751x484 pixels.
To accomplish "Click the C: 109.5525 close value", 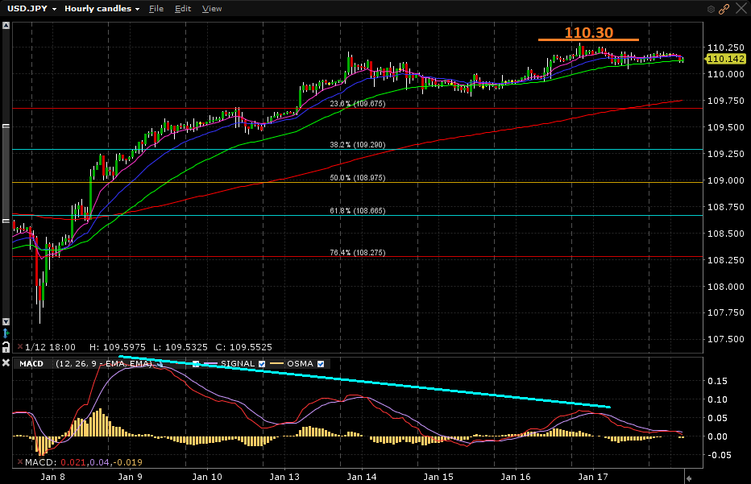I will coord(243,347).
